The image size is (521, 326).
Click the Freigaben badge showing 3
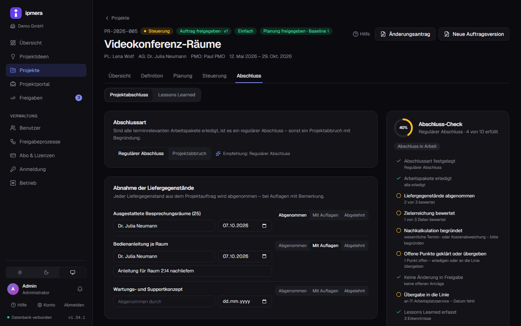pyautogui.click(x=79, y=98)
